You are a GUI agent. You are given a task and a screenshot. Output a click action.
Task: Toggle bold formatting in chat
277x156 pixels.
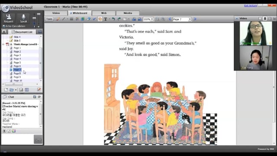point(4,131)
